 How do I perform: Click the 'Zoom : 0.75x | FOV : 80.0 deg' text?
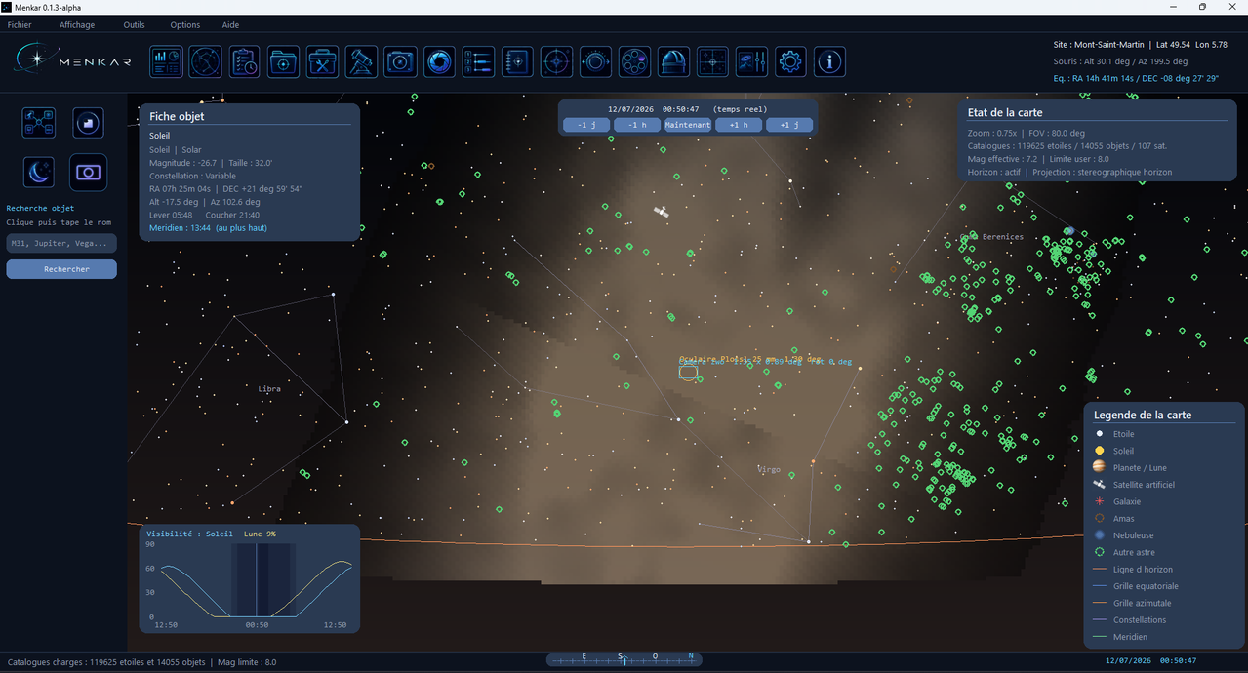click(1027, 133)
